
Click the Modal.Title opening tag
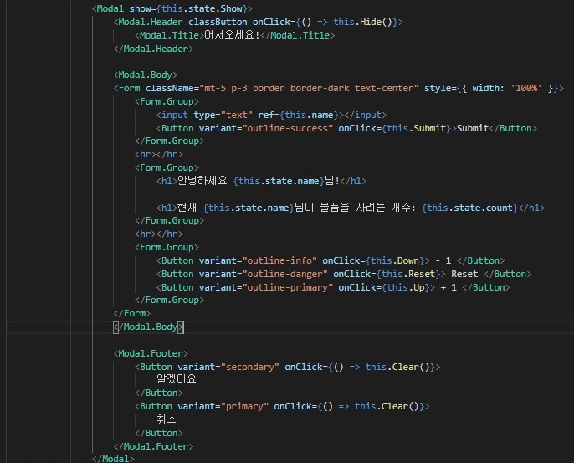point(169,35)
